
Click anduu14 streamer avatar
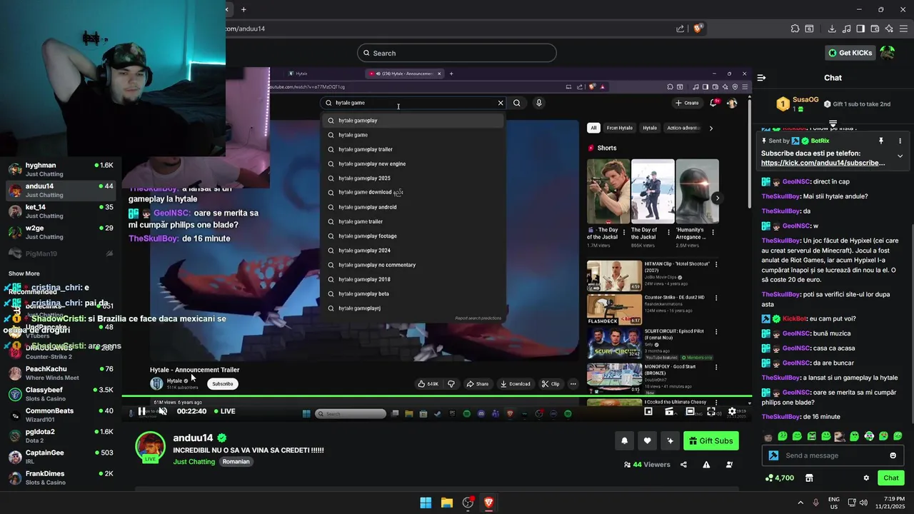150,447
